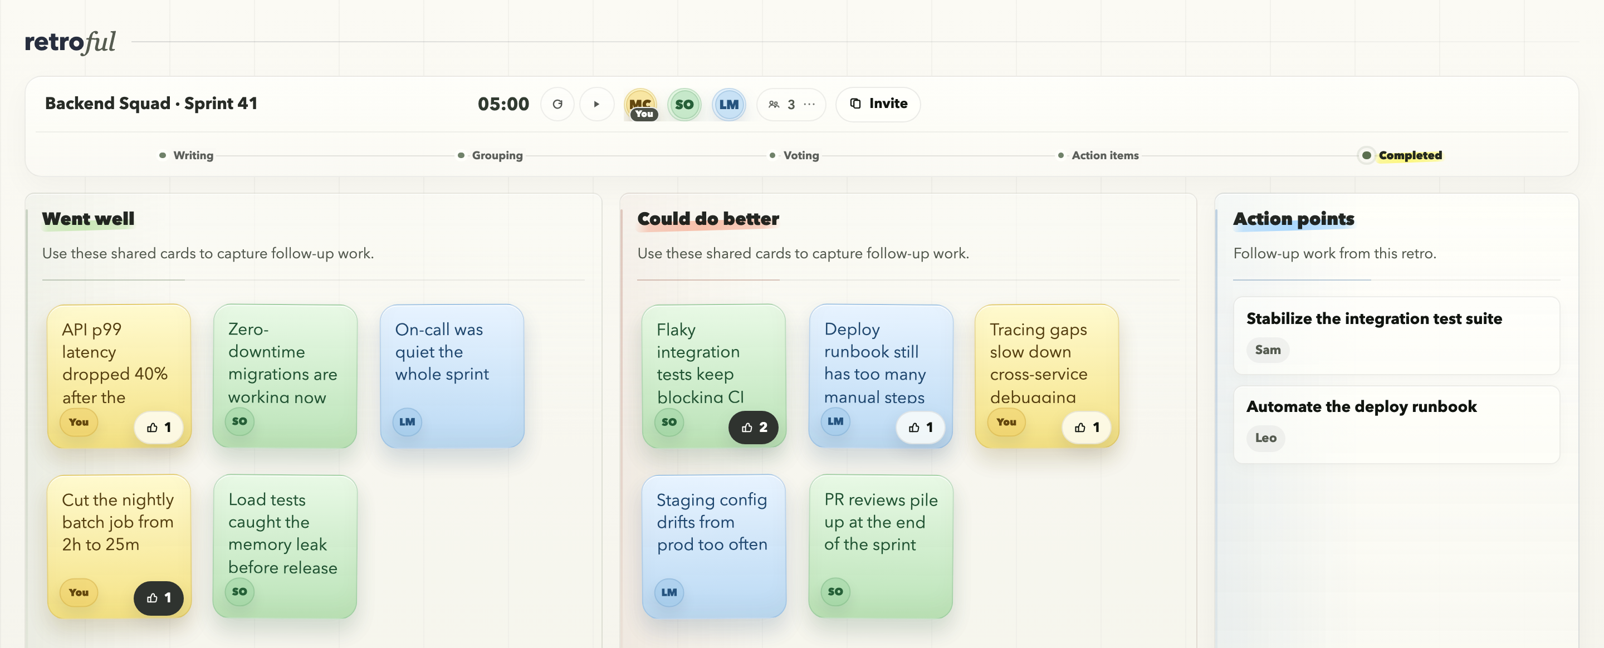Click the SO participant avatar in header
Viewport: 1604px width, 648px height.
pyautogui.click(x=684, y=105)
